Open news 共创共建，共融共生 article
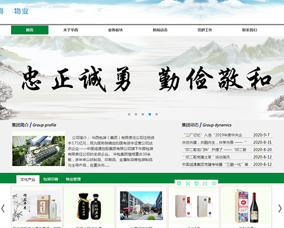This screenshot has height=228, width=284. coord(214,142)
